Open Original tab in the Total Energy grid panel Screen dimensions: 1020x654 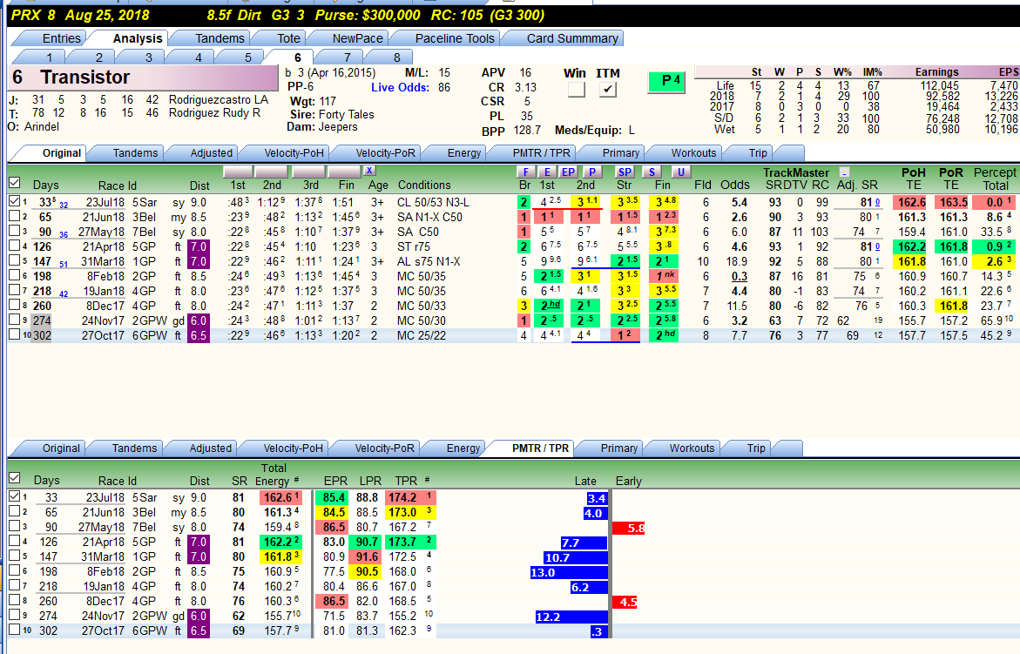[61, 448]
